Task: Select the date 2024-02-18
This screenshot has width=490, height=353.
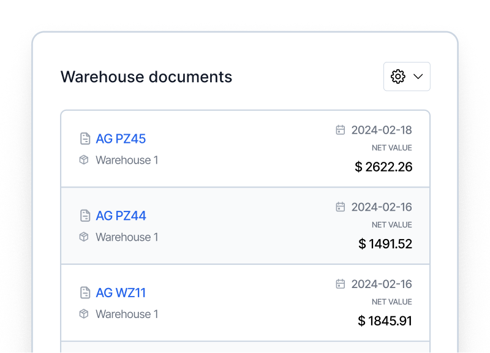Action: 382,130
